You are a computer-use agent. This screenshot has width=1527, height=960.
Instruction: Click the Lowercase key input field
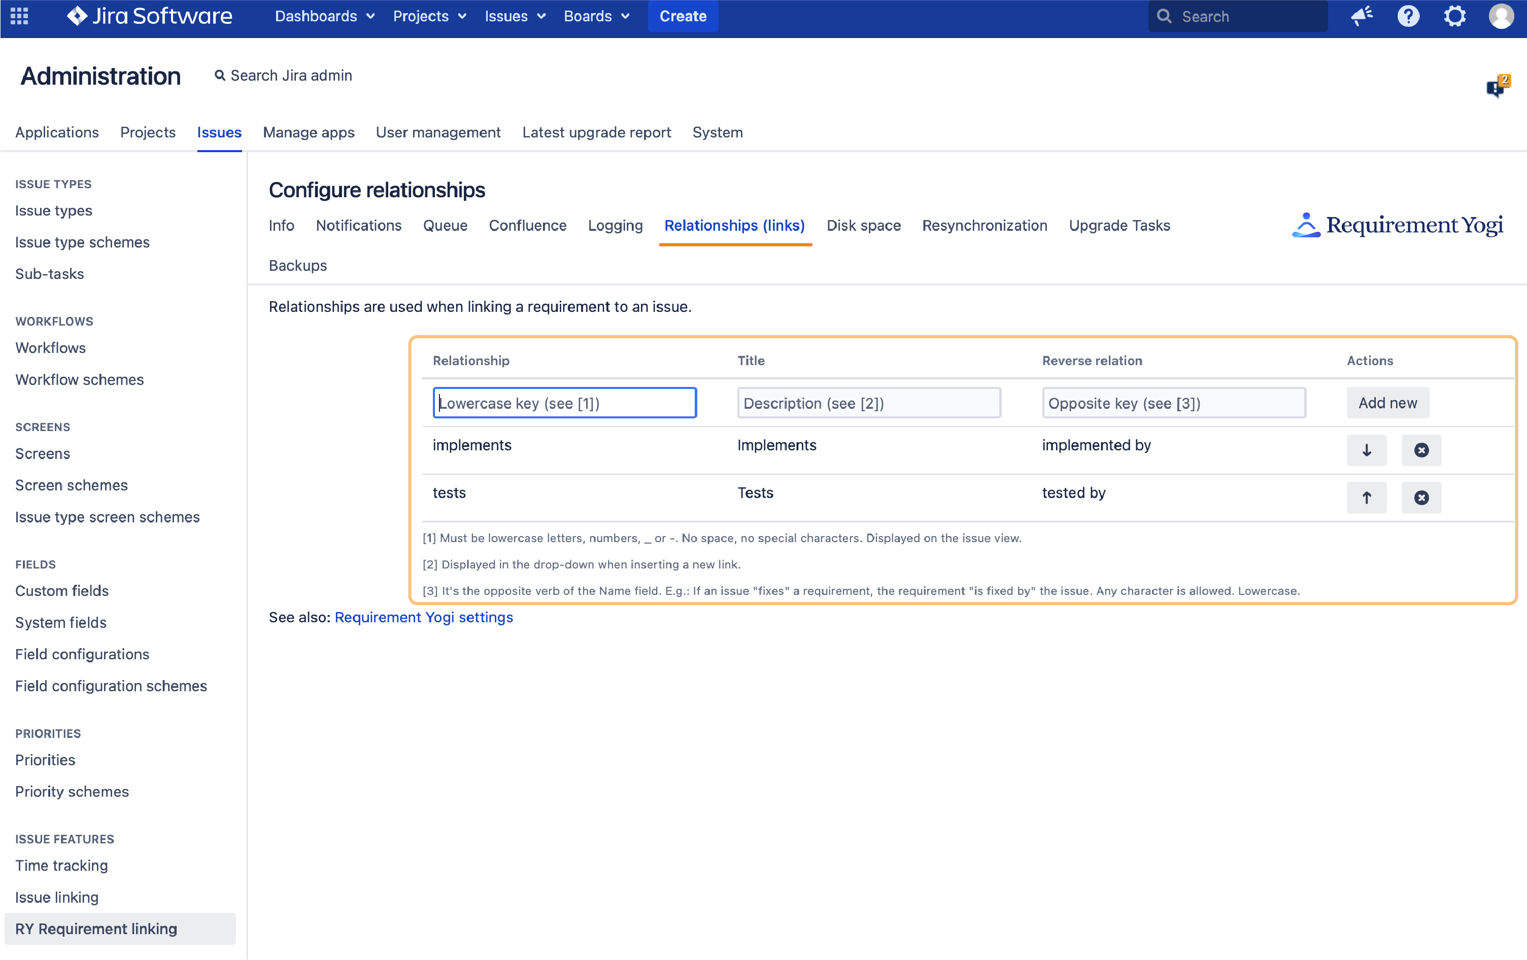click(564, 403)
